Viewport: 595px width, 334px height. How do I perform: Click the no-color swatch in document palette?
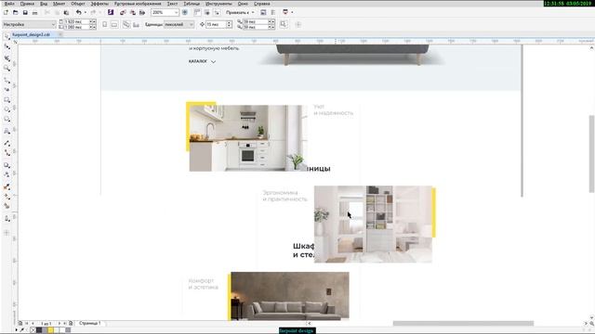pos(33,330)
